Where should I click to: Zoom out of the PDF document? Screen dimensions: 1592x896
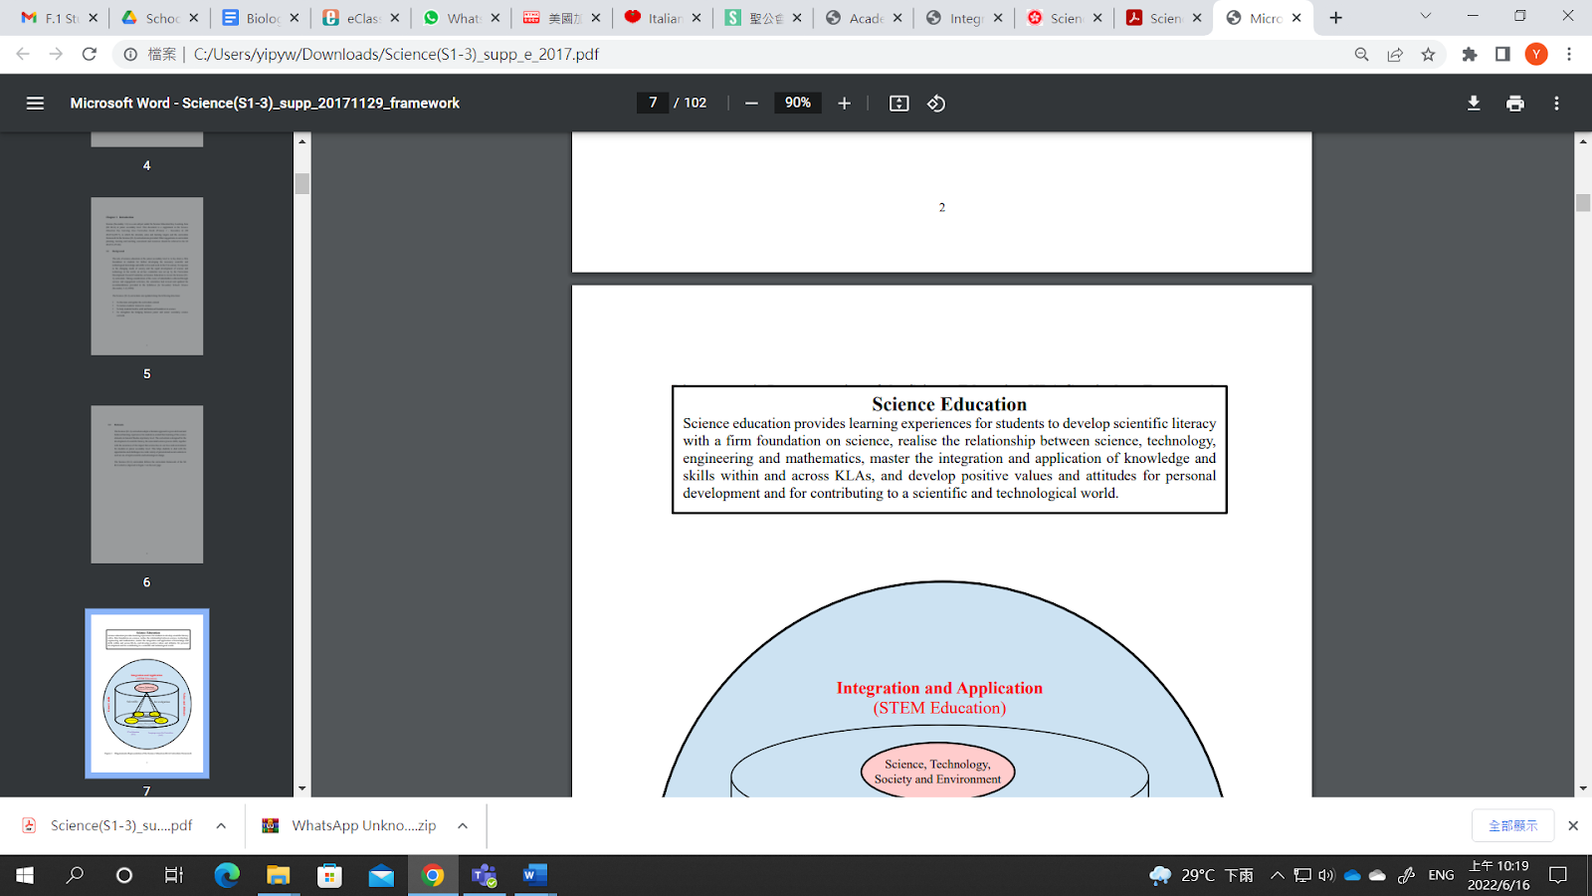click(751, 103)
